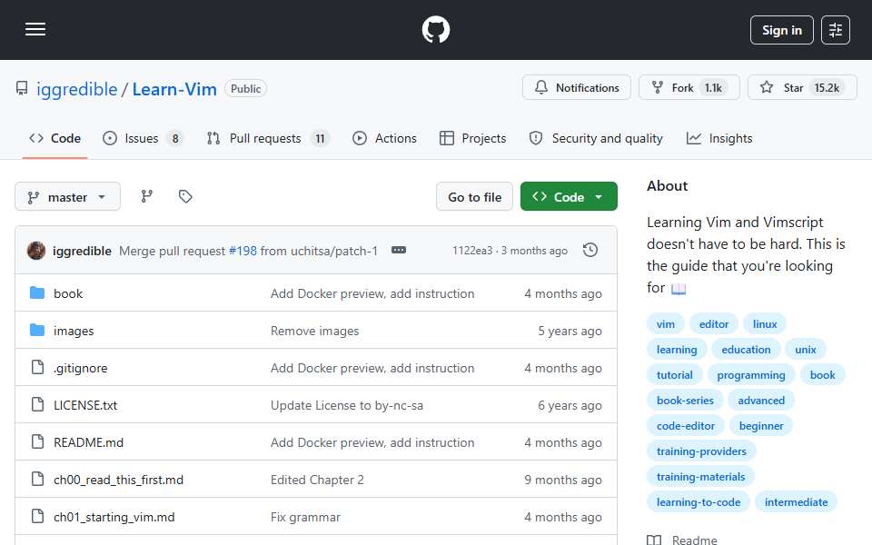Screen dimensions: 872x545
Task: Select the training-materials topic tag
Action: 700,477
